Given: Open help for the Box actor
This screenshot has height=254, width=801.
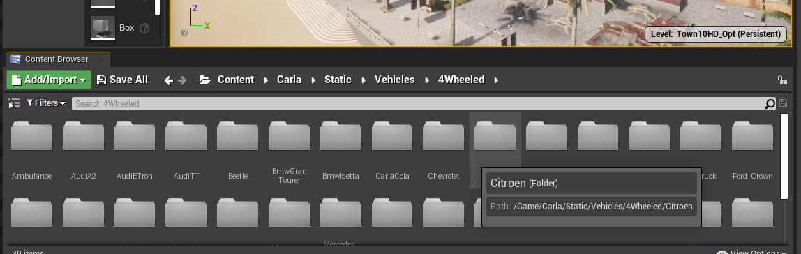Looking at the screenshot, I should tap(144, 28).
